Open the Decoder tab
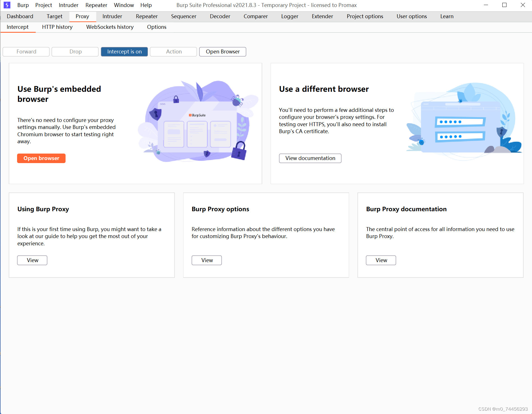532x414 pixels. pos(220,16)
